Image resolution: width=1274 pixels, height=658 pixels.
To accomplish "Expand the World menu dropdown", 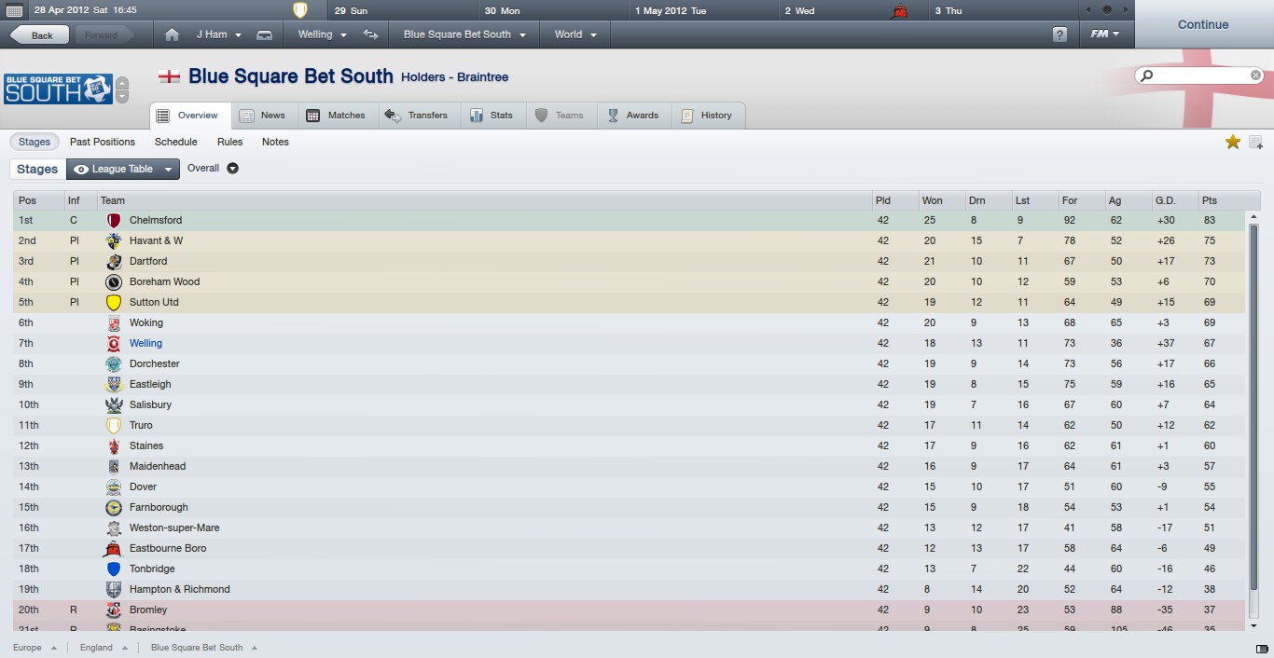I will 575,34.
